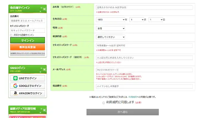This screenshot has height=118, width=208.
Task: Click the Amazon logo icon
Action: coord(15,94)
